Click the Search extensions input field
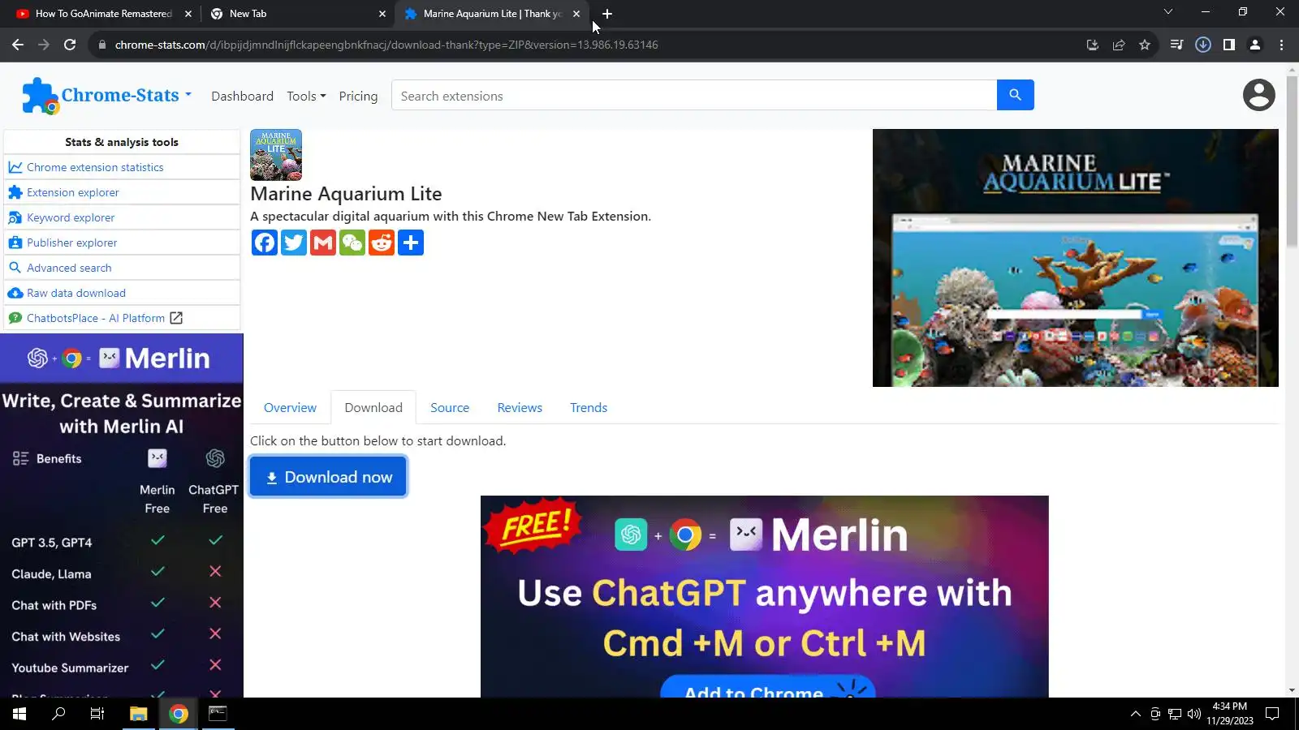This screenshot has height=730, width=1299. pyautogui.click(x=694, y=95)
